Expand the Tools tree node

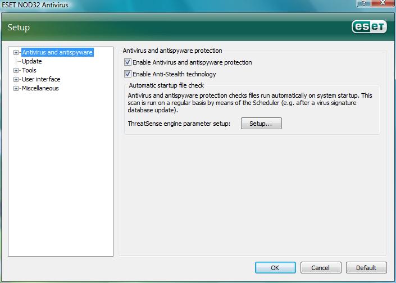click(x=16, y=70)
